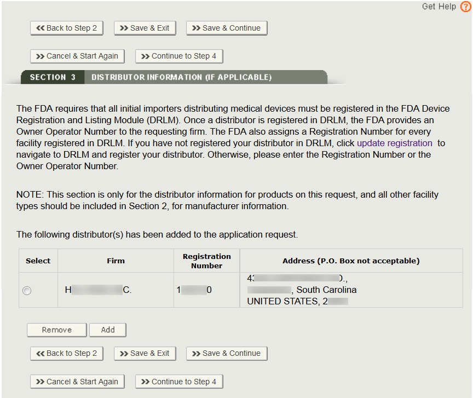Click the top Back to Step 2 button

point(67,28)
